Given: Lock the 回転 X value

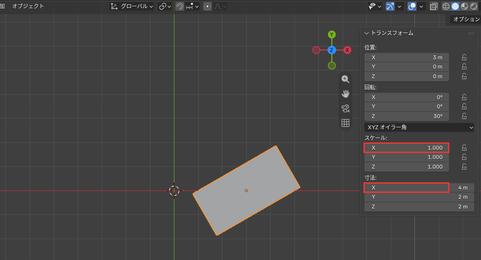Looking at the screenshot, I should pos(464,97).
